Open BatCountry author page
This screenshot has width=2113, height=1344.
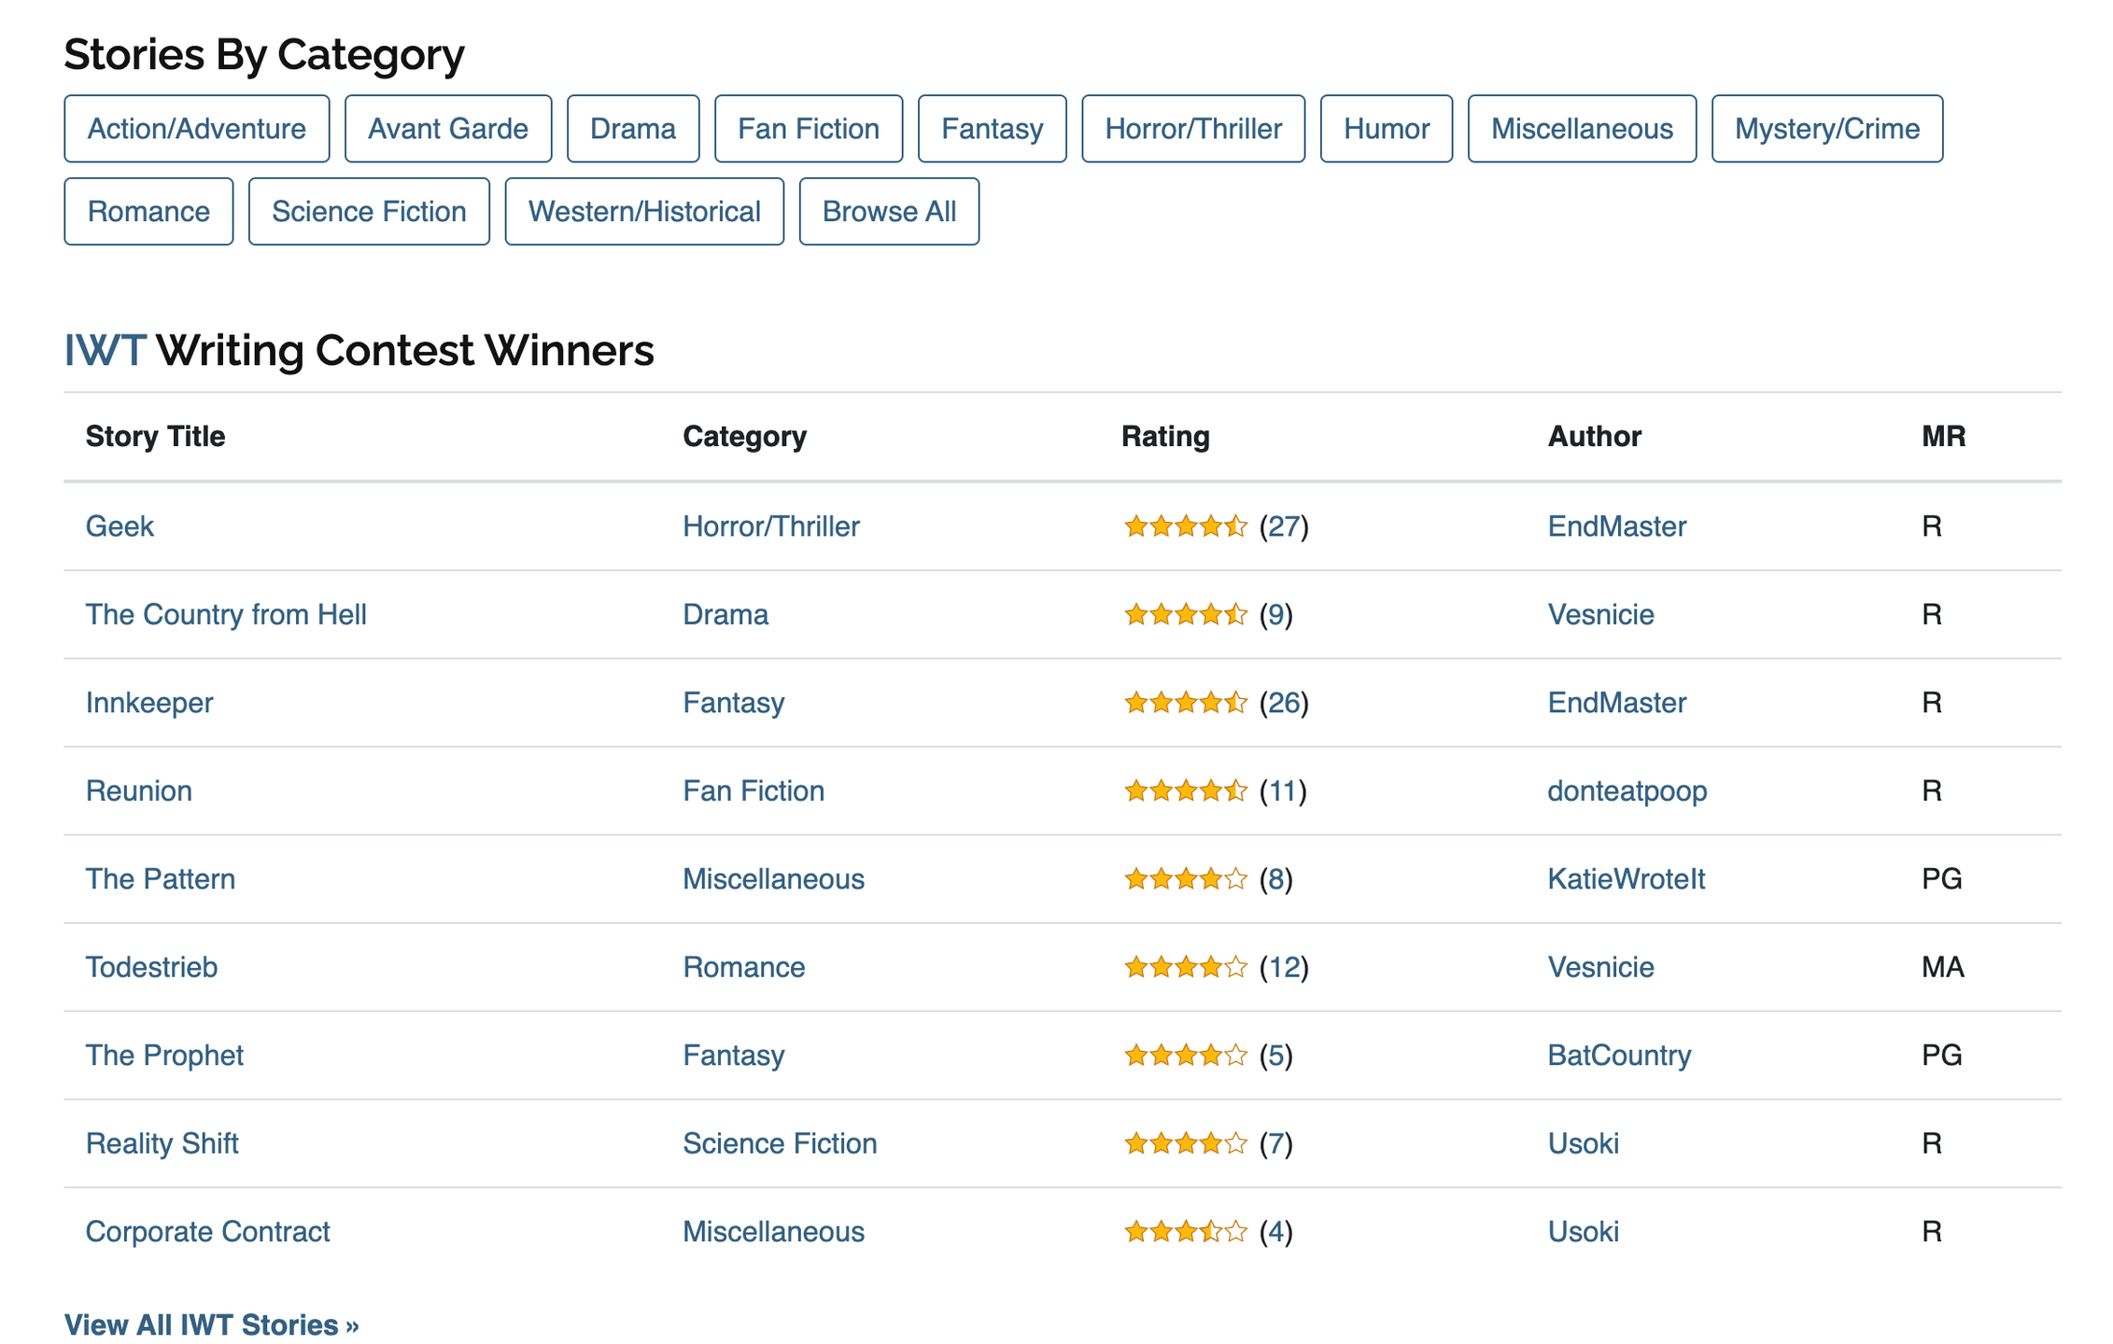[x=1619, y=1056]
